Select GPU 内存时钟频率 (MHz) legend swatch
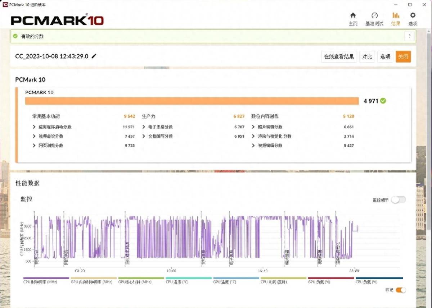 coord(94,278)
